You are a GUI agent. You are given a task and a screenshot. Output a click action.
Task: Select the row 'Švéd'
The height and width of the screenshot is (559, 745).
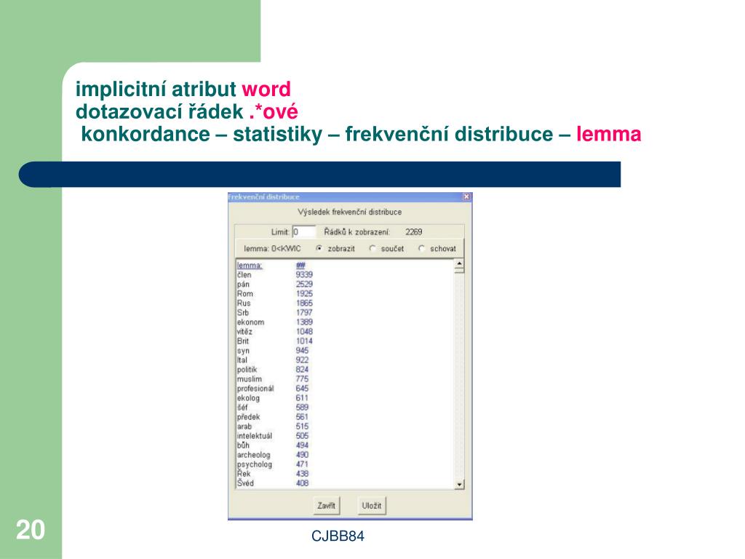click(273, 483)
